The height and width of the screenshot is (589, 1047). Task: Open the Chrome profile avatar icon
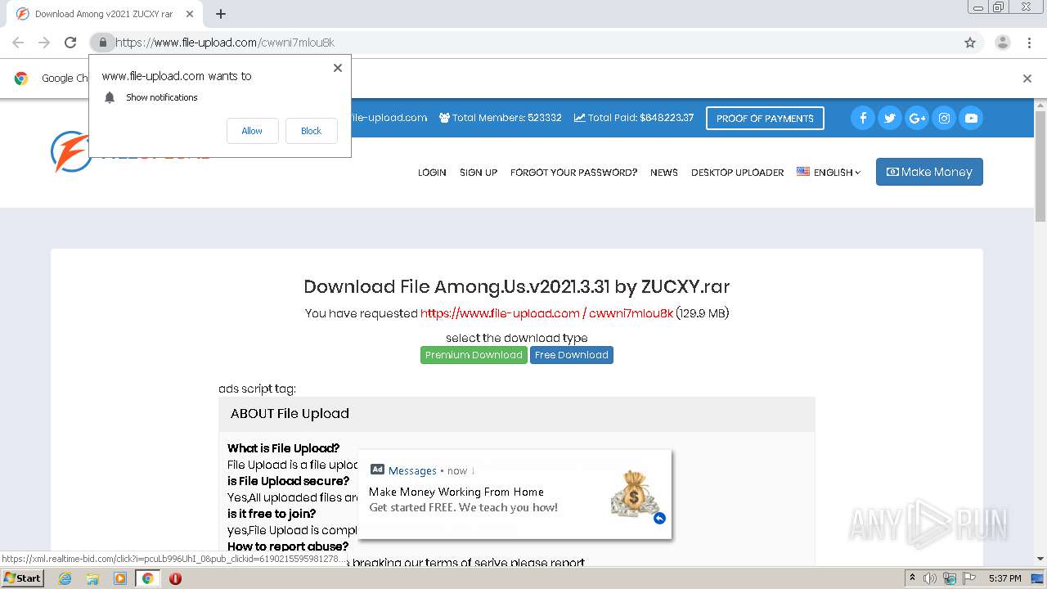(x=1002, y=43)
